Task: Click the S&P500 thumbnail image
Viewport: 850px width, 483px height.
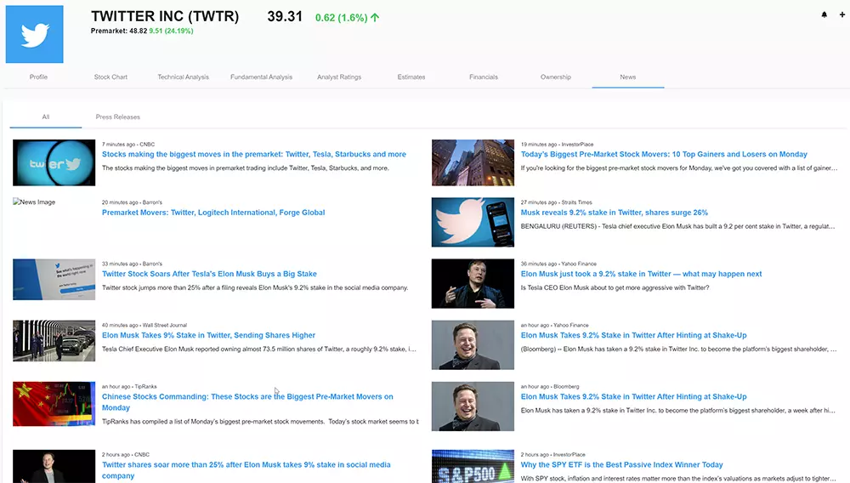Action: point(473,466)
